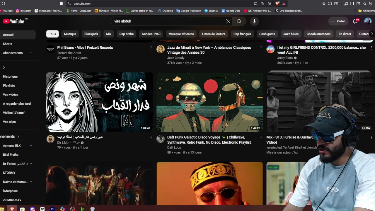The width and height of the screenshot is (375, 211).
Task: Open more options for Phil Evans video
Action: pos(151,48)
